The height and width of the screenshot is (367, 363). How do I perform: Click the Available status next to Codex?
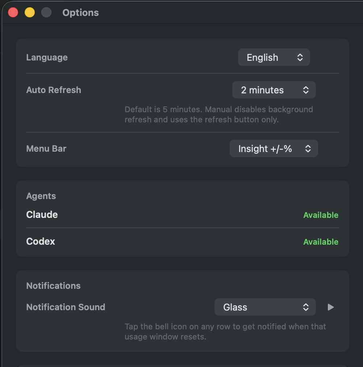point(321,242)
